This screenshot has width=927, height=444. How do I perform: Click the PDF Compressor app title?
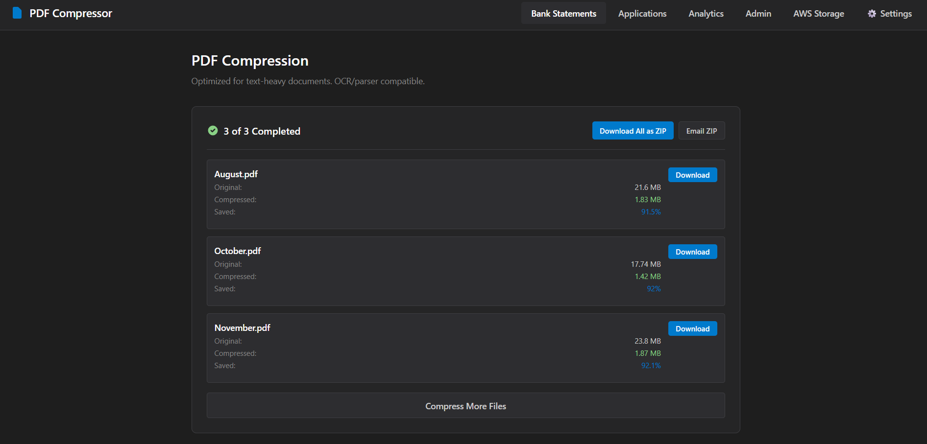(x=71, y=14)
